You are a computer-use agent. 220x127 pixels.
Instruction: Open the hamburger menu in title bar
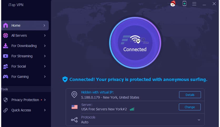[194, 4]
